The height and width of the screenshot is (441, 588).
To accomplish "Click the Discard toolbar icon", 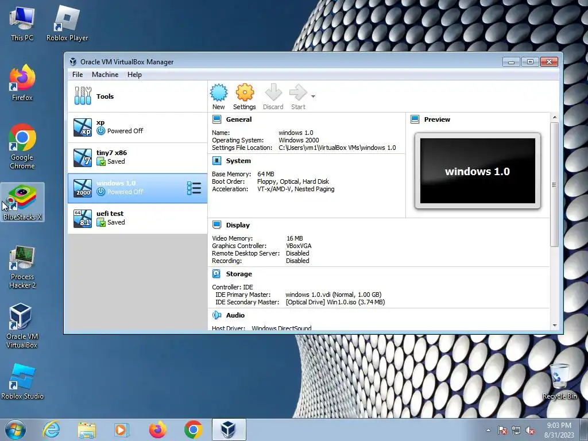I will click(273, 92).
